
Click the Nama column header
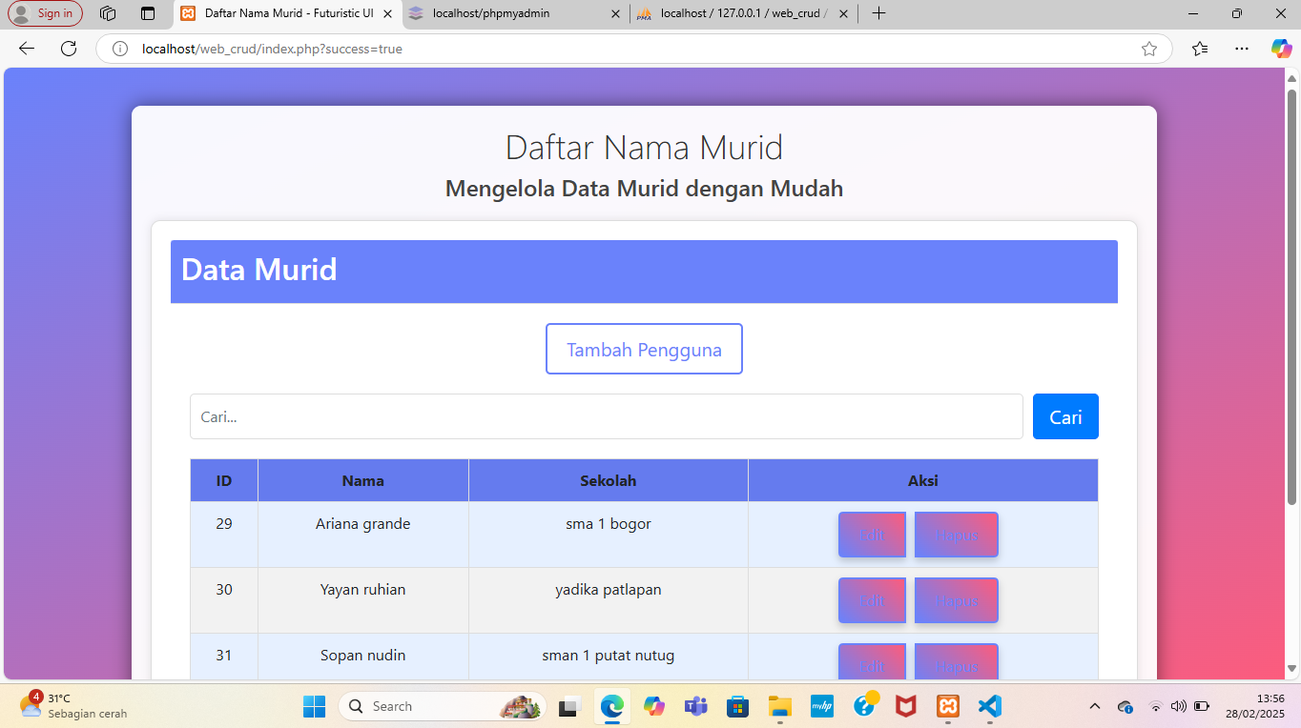click(363, 480)
